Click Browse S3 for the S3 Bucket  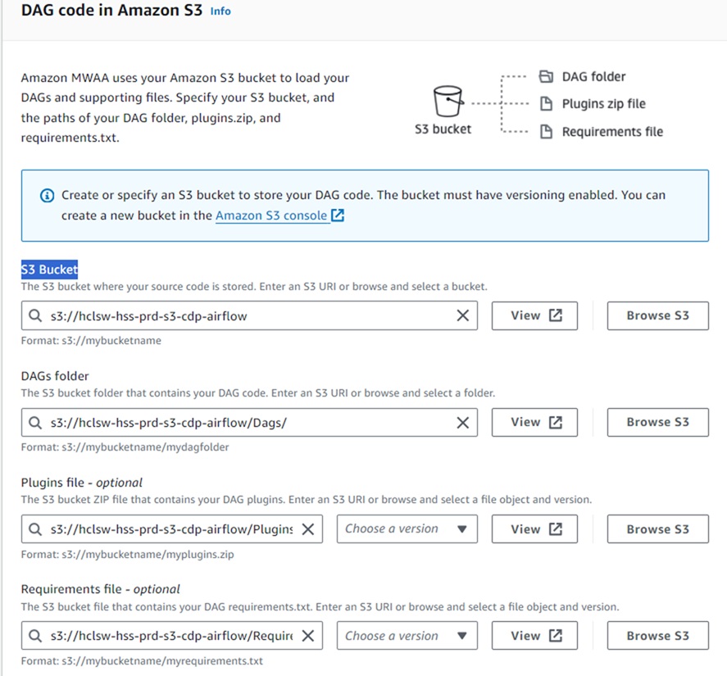[x=657, y=315]
